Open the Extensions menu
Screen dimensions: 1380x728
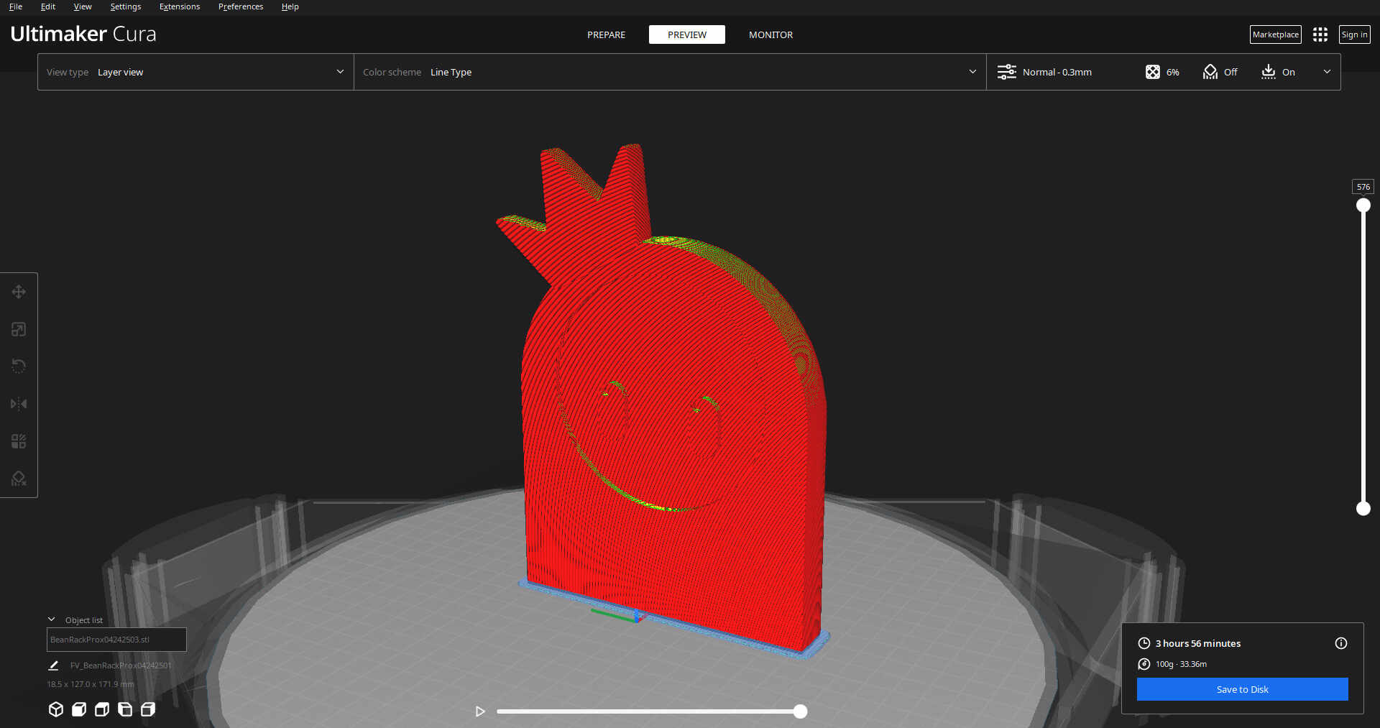click(180, 6)
